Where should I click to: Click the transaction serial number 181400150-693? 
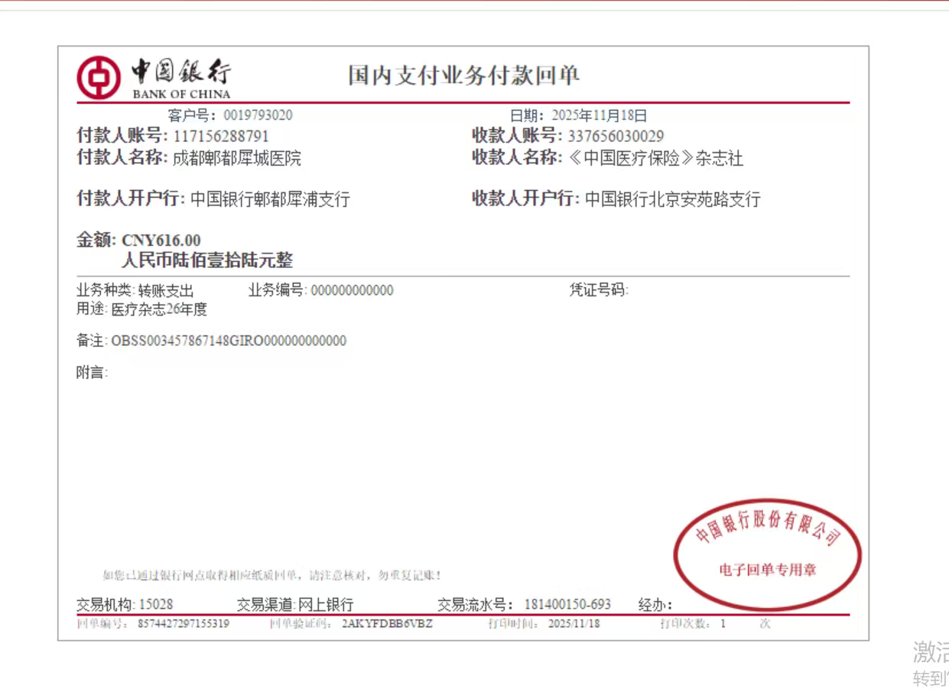tap(567, 605)
